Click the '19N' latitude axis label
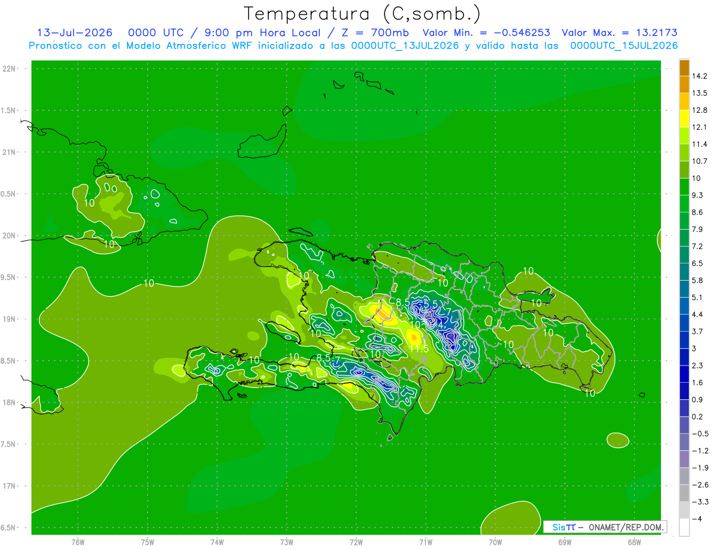 coord(9,319)
